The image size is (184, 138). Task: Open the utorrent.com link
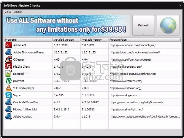click(126, 81)
